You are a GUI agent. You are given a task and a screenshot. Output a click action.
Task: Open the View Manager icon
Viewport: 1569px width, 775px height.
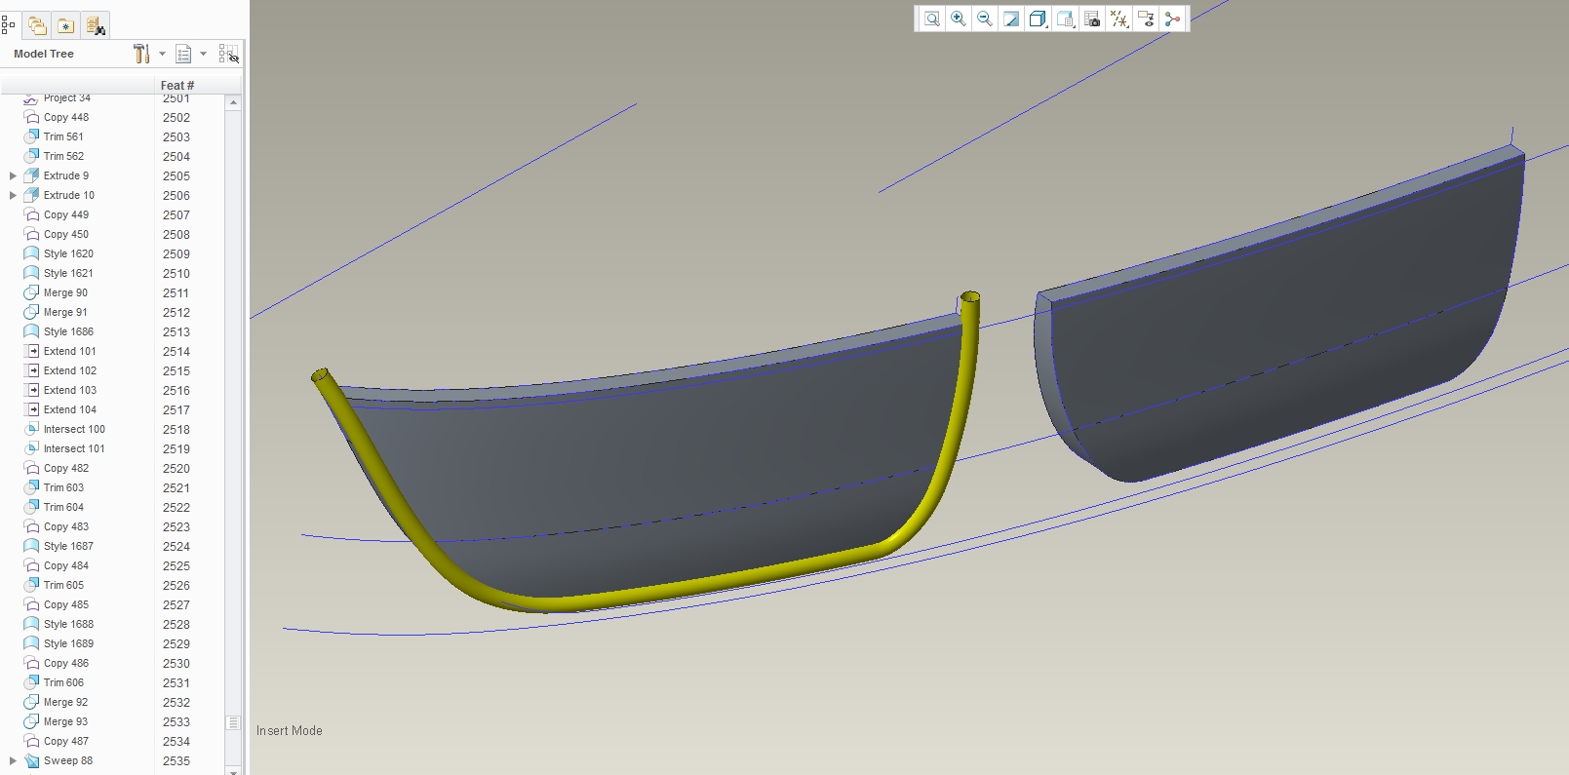pyautogui.click(x=1092, y=19)
